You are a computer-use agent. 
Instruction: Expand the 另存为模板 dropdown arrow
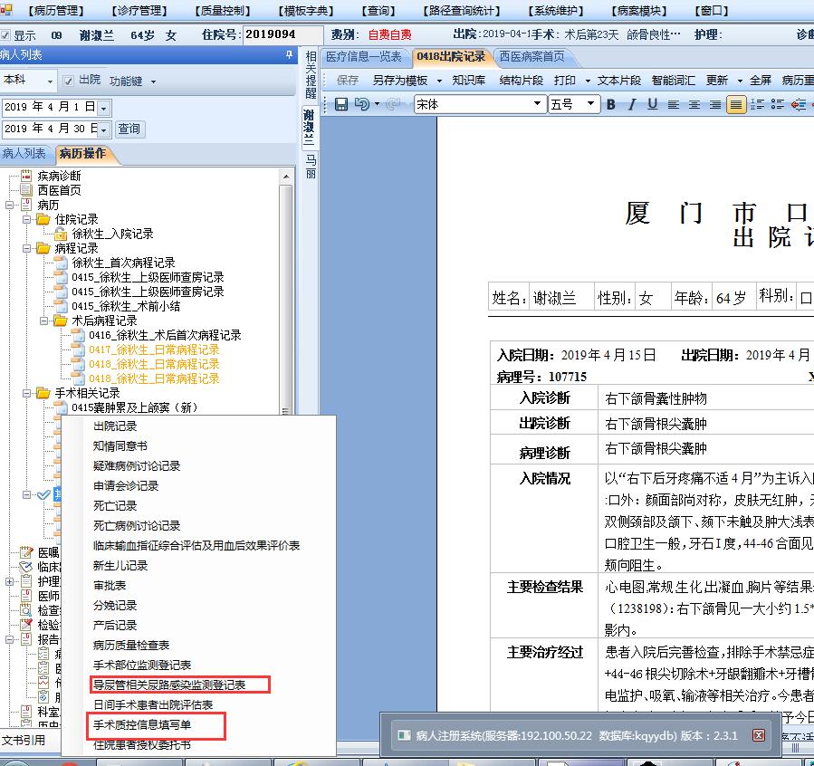(439, 81)
